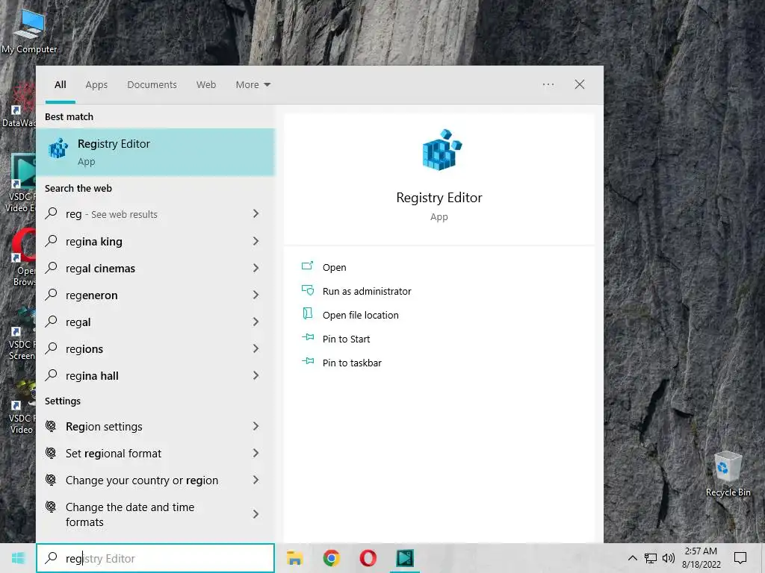Click search icon beside regina king

pyautogui.click(x=52, y=241)
